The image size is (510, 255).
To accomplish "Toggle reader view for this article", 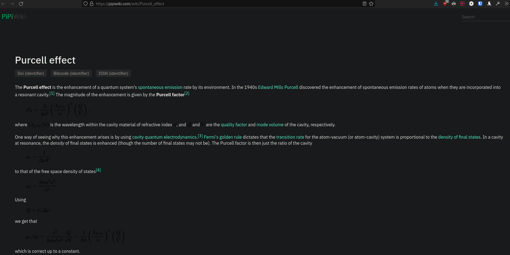I will tap(364, 4).
